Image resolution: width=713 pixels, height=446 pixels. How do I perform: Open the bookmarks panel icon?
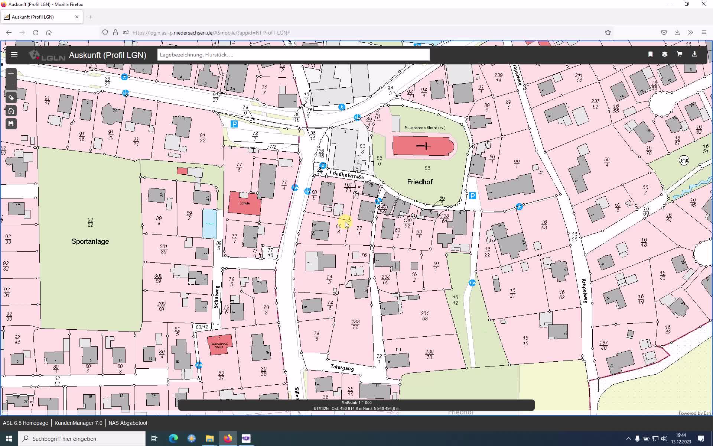(650, 54)
